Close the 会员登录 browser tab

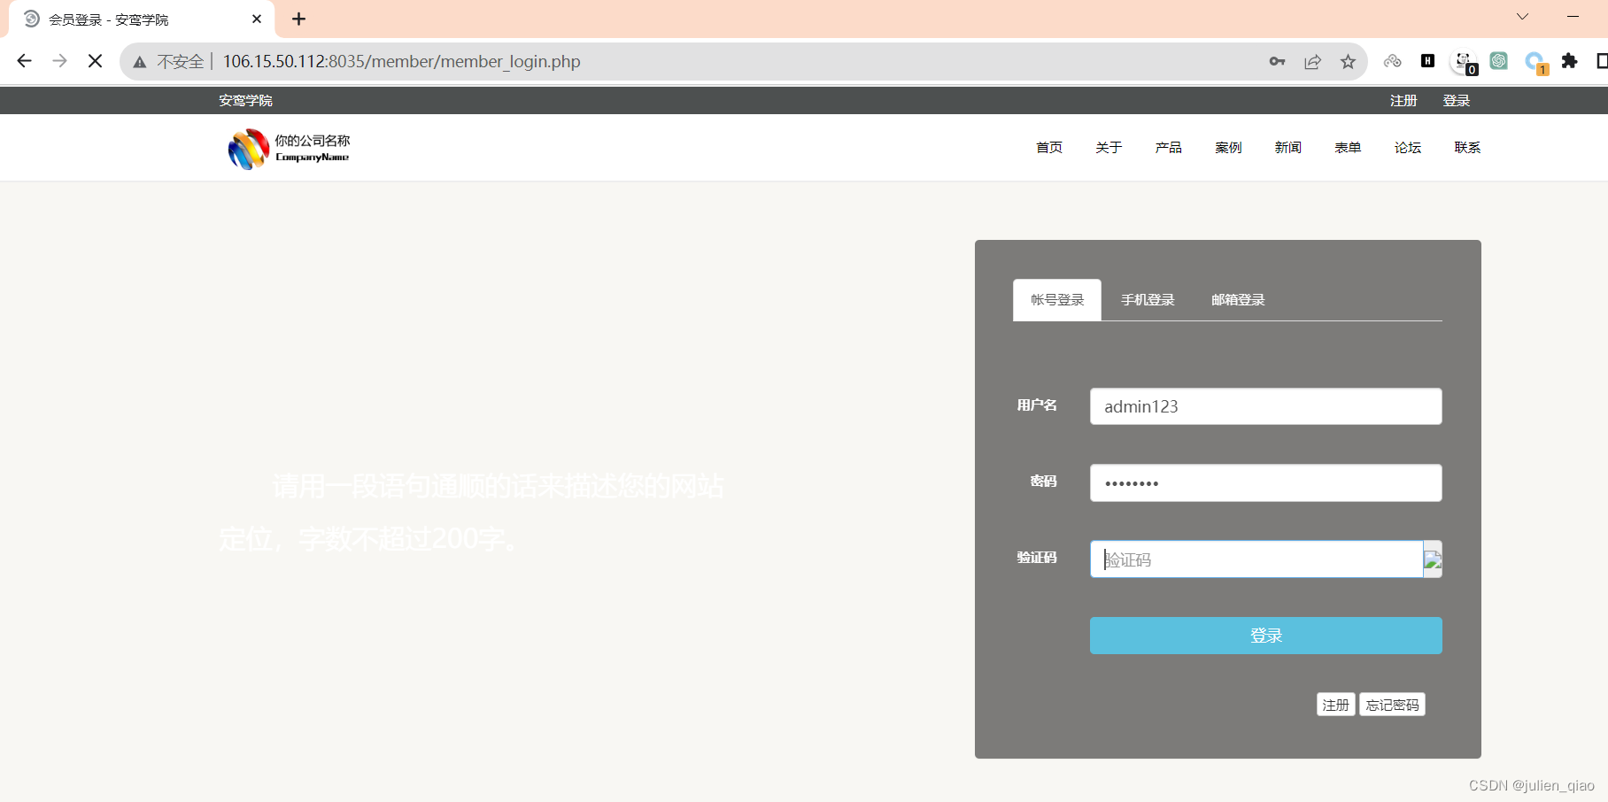click(257, 19)
